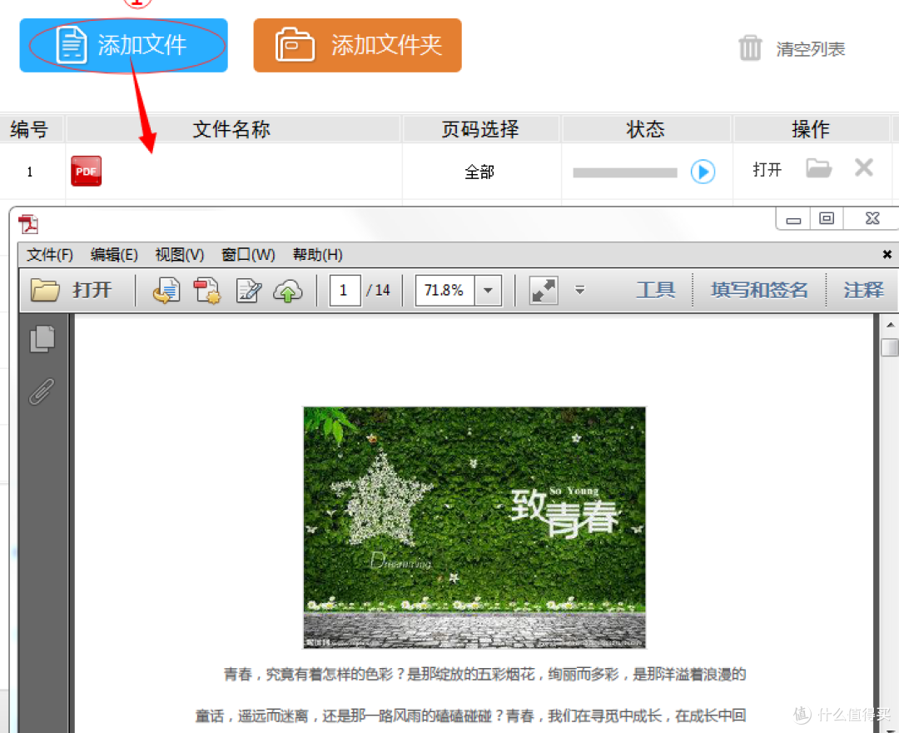Click the fit-to-window expand arrows icon
The height and width of the screenshot is (733, 899).
coord(543,290)
